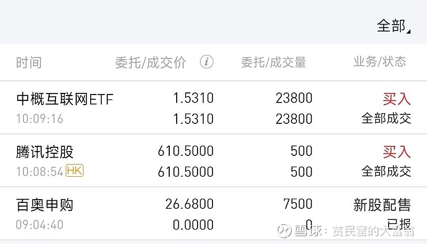The height and width of the screenshot is (244, 427).
Task: Click the 610.5000 price of 腾讯控股
Action: (x=185, y=152)
